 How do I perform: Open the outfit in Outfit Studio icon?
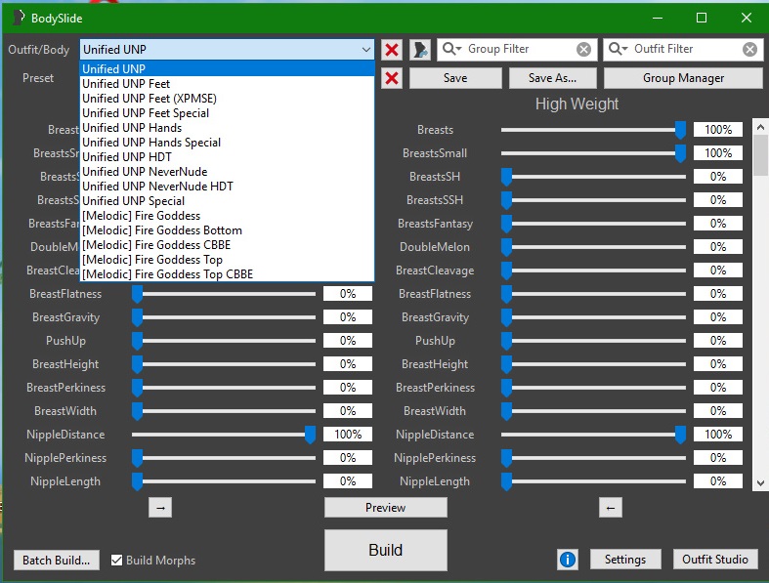tap(420, 50)
